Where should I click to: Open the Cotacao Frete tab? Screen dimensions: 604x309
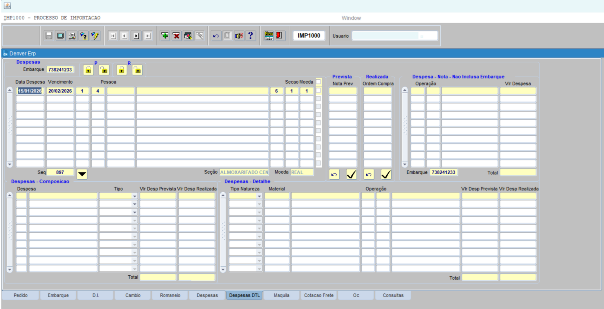[x=319, y=295]
